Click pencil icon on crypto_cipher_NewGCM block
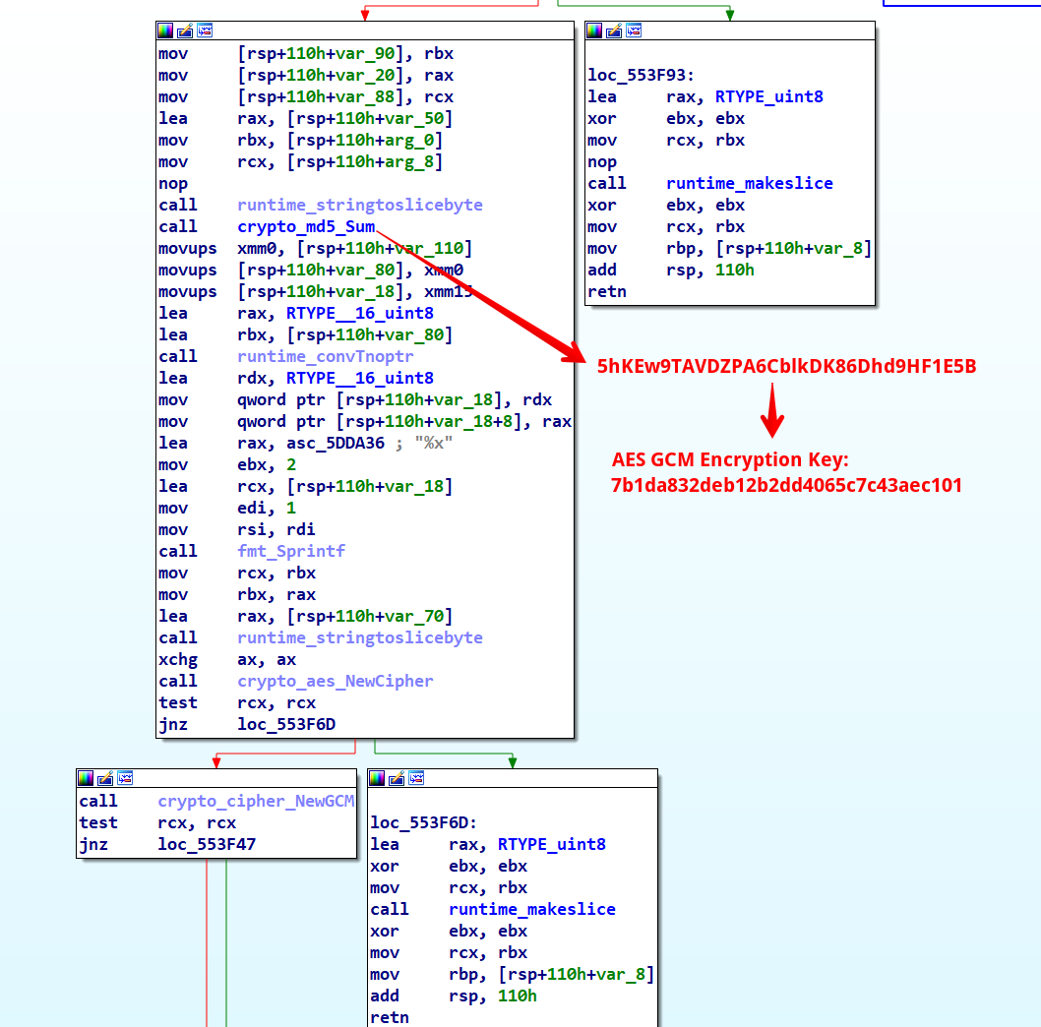This screenshot has width=1041, height=1027. click(105, 778)
